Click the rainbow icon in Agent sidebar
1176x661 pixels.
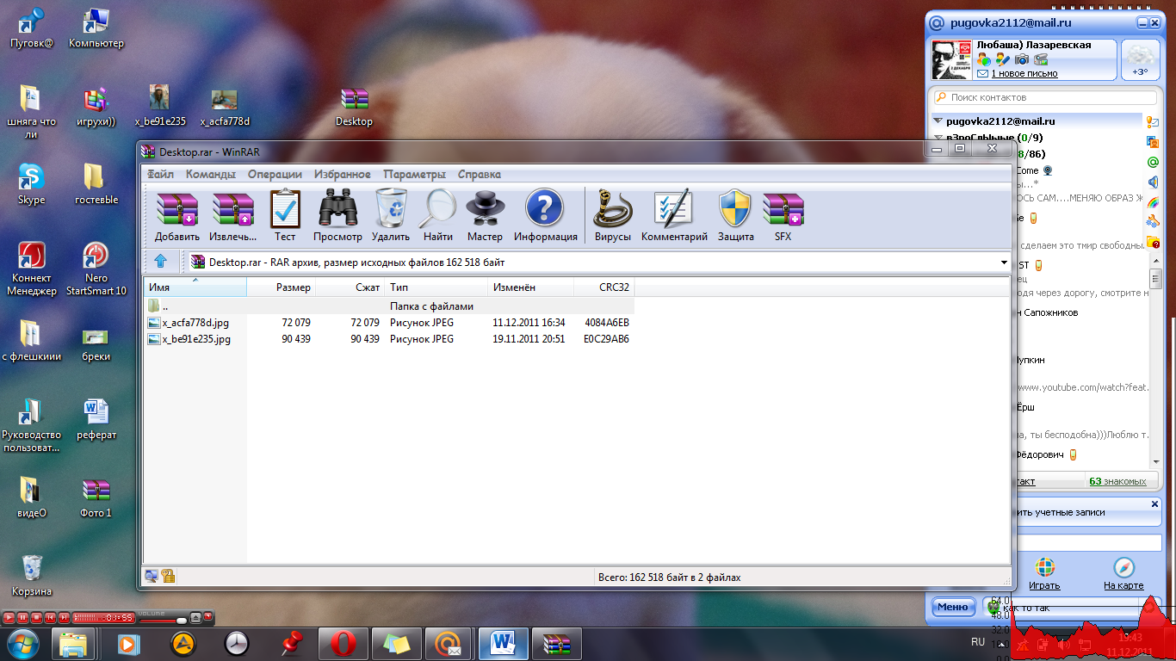coord(1153,203)
